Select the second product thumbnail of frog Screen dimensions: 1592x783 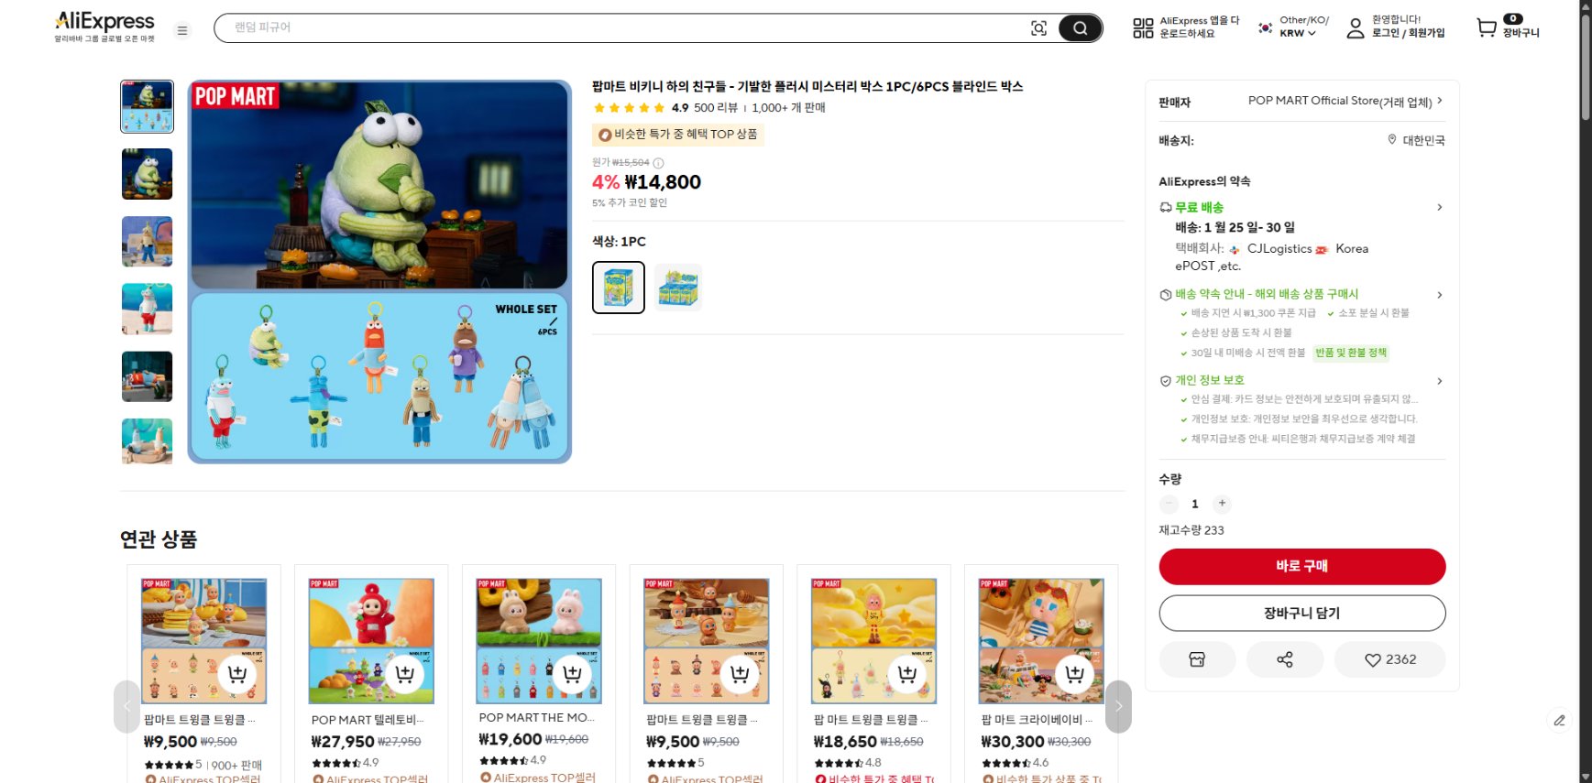pyautogui.click(x=147, y=174)
